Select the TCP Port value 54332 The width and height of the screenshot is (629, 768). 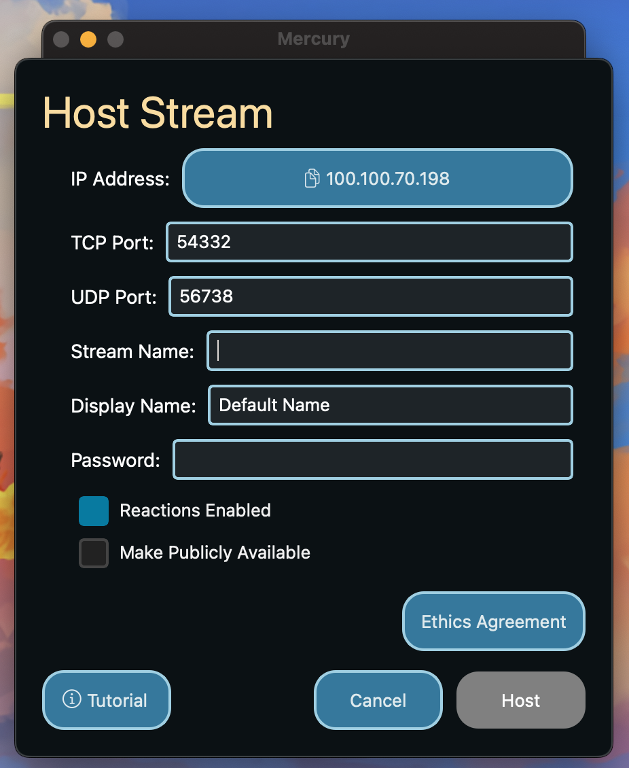point(369,242)
